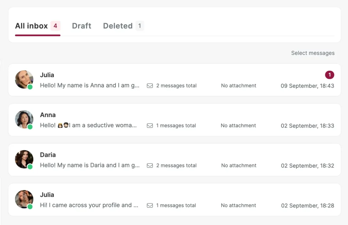
Task: Open Anna's profile picture
Action: pos(24,119)
